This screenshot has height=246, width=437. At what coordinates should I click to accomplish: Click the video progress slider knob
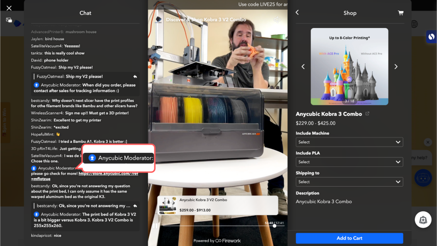click(x=275, y=226)
